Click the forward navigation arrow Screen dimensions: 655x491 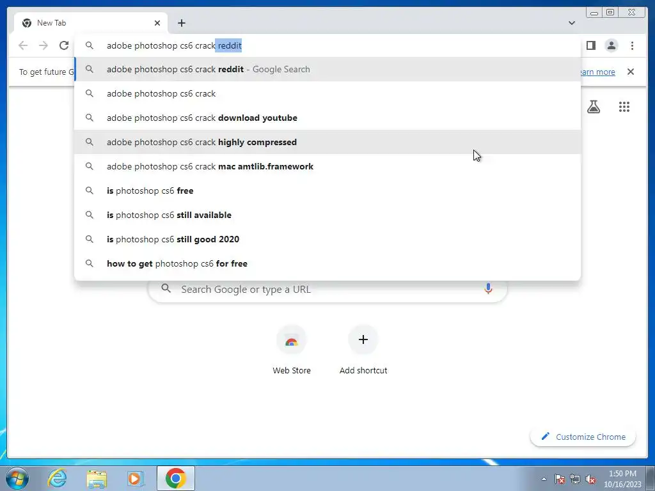[43, 45]
